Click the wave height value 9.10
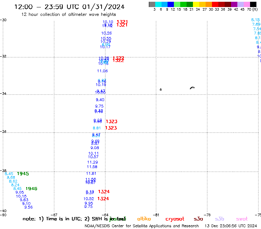The width and height of the screenshot is (261, 229). 26,204
